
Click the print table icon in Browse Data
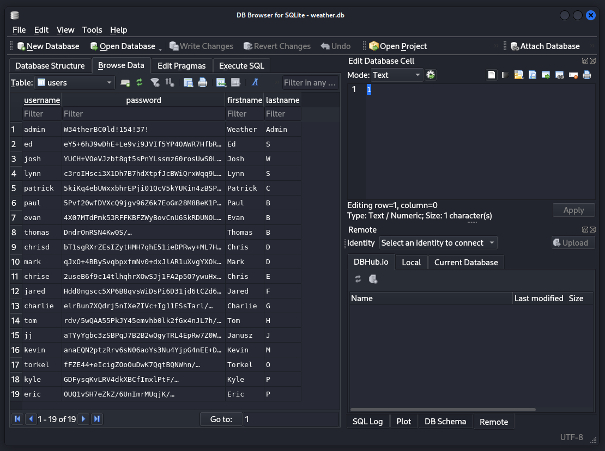pyautogui.click(x=203, y=83)
